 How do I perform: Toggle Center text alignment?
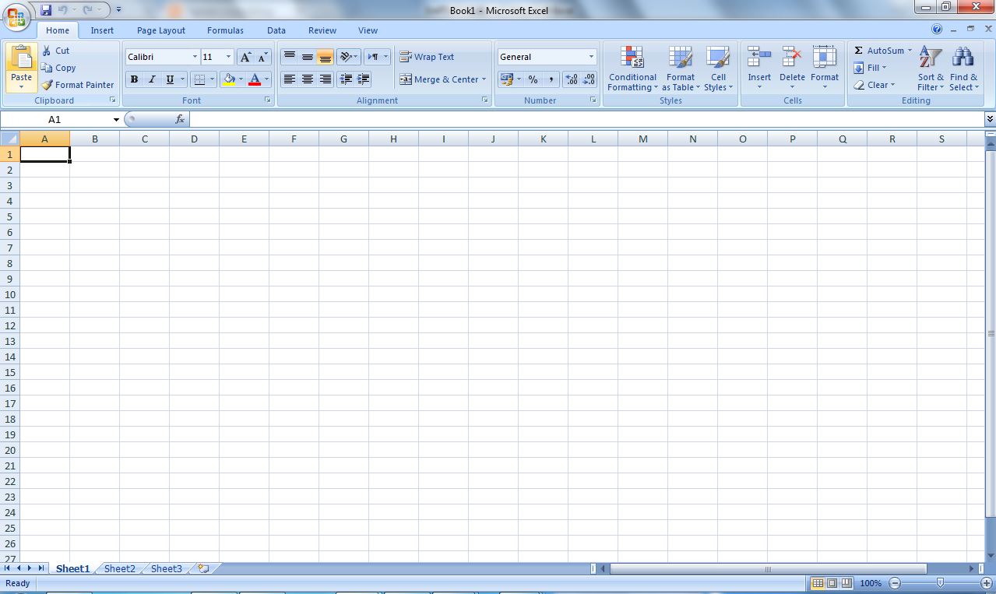307,79
